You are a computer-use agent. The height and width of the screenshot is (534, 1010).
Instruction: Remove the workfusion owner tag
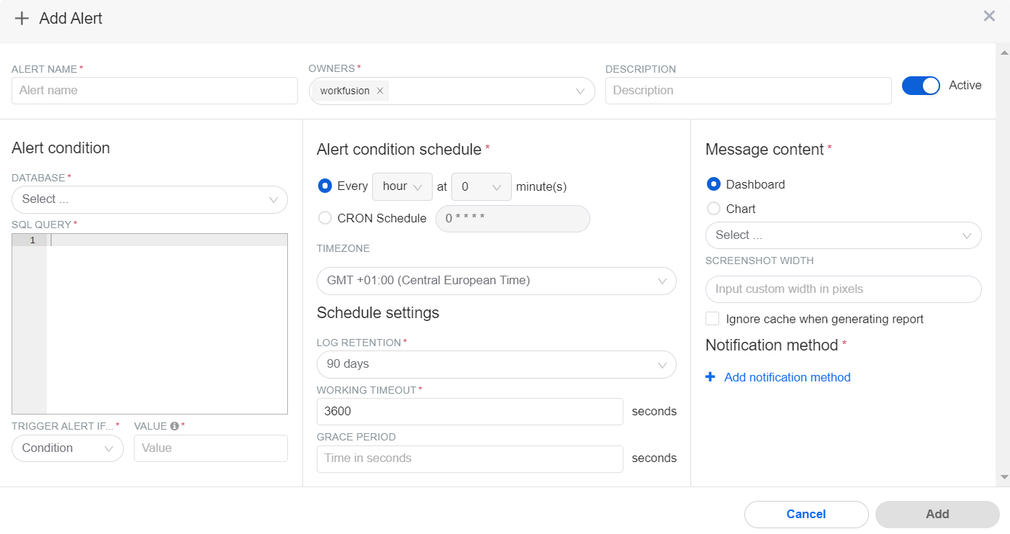pos(380,91)
